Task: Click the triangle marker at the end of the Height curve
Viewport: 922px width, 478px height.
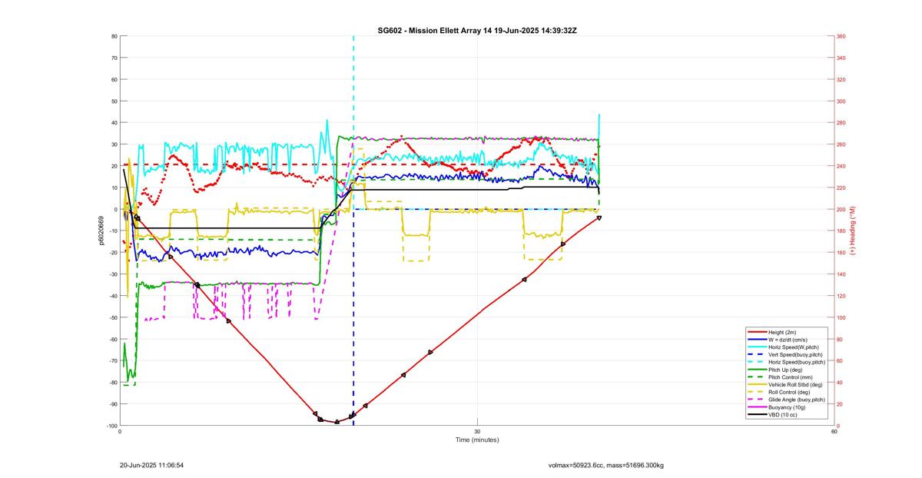Action: [x=599, y=218]
